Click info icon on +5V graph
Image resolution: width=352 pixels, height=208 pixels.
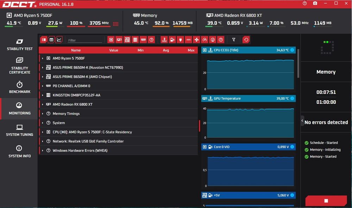tap(292, 195)
